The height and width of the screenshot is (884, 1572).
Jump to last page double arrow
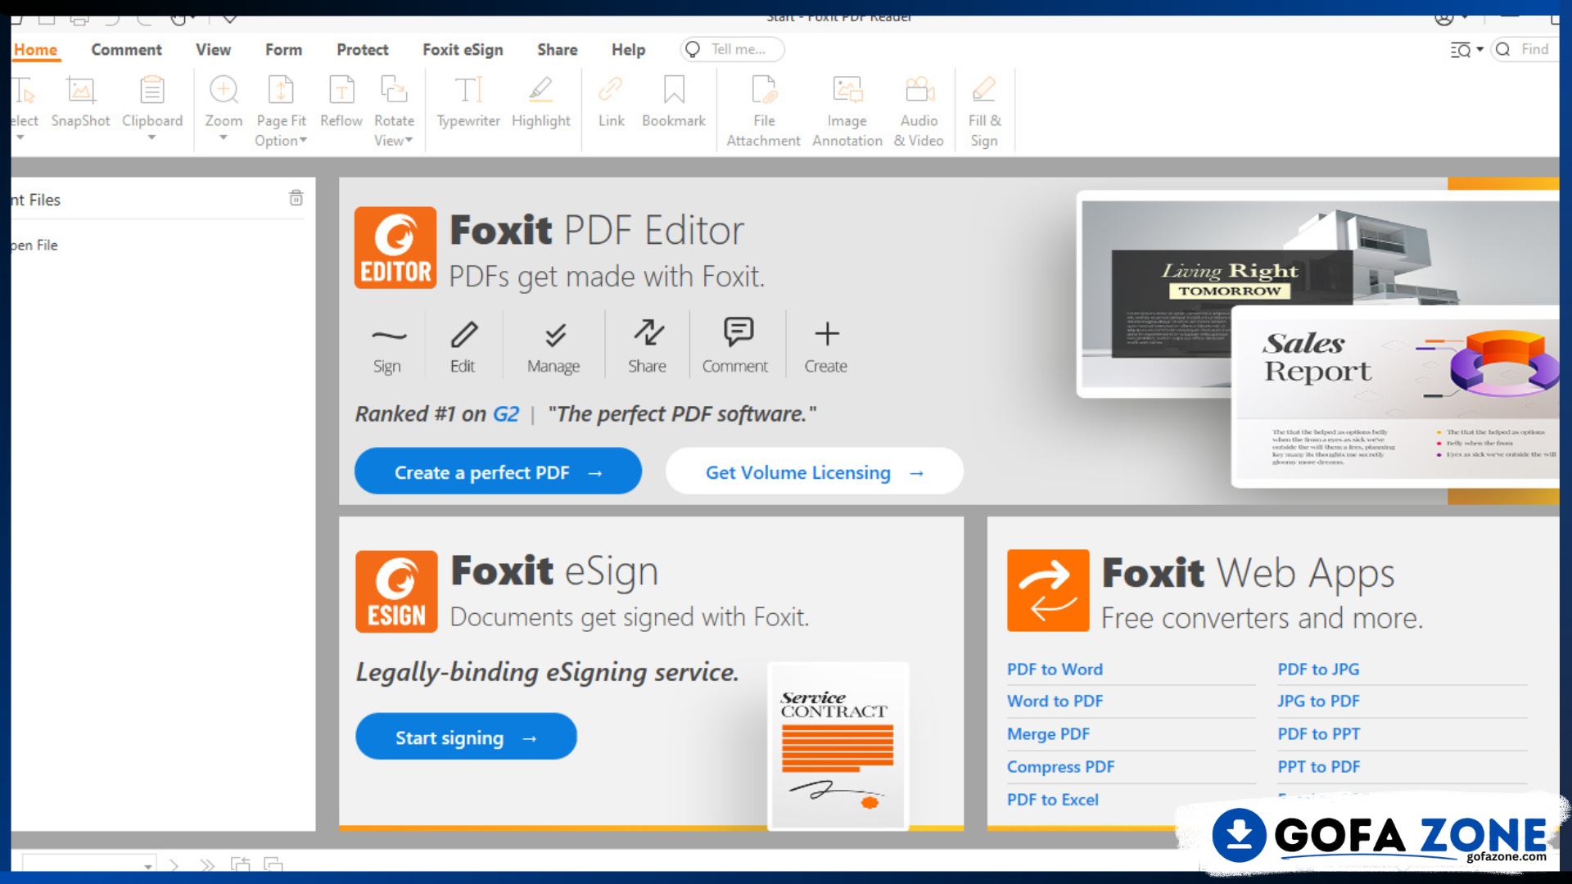pos(206,865)
